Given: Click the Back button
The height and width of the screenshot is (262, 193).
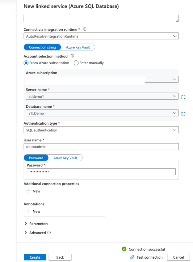Looking at the screenshot, I should (x=60, y=257).
